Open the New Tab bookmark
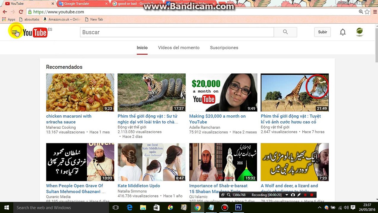This screenshot has height=213, width=378. tap(94, 19)
